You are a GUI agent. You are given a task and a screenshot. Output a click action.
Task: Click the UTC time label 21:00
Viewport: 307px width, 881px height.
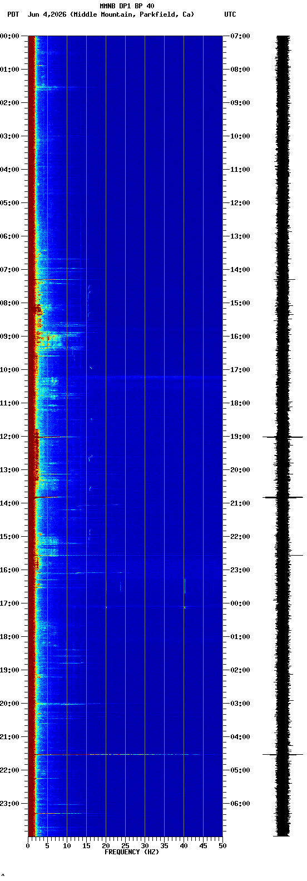pos(240,503)
